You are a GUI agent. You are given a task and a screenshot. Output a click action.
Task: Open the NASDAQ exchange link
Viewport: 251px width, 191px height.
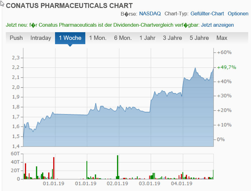pyautogui.click(x=150, y=13)
